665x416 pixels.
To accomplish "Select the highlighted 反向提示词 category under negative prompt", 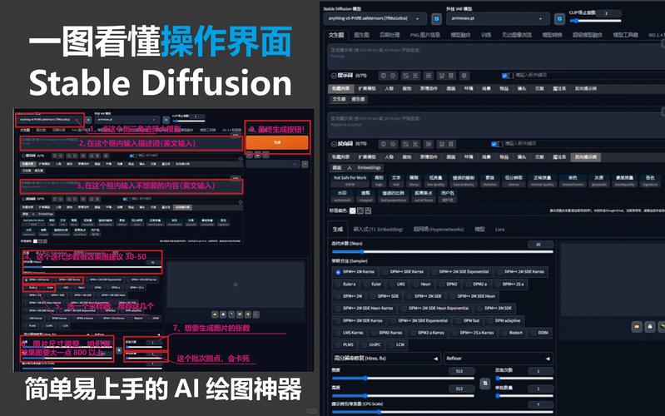I will 586,157.
